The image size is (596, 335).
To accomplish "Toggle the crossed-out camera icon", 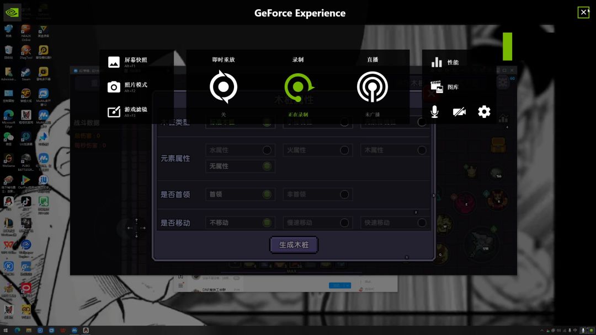I will pos(459,112).
